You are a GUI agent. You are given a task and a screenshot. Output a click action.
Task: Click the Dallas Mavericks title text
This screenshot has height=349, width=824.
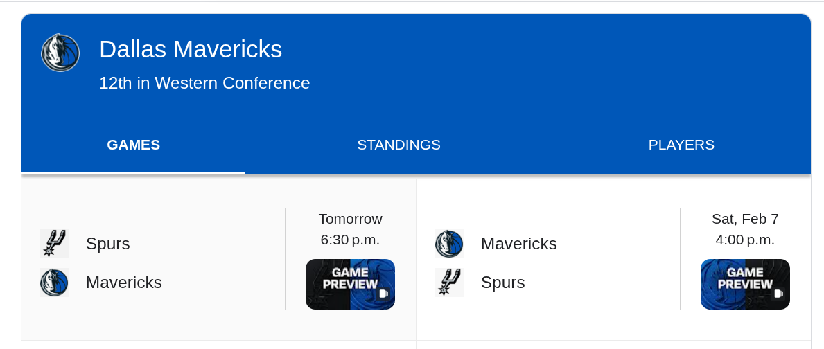[x=191, y=49]
